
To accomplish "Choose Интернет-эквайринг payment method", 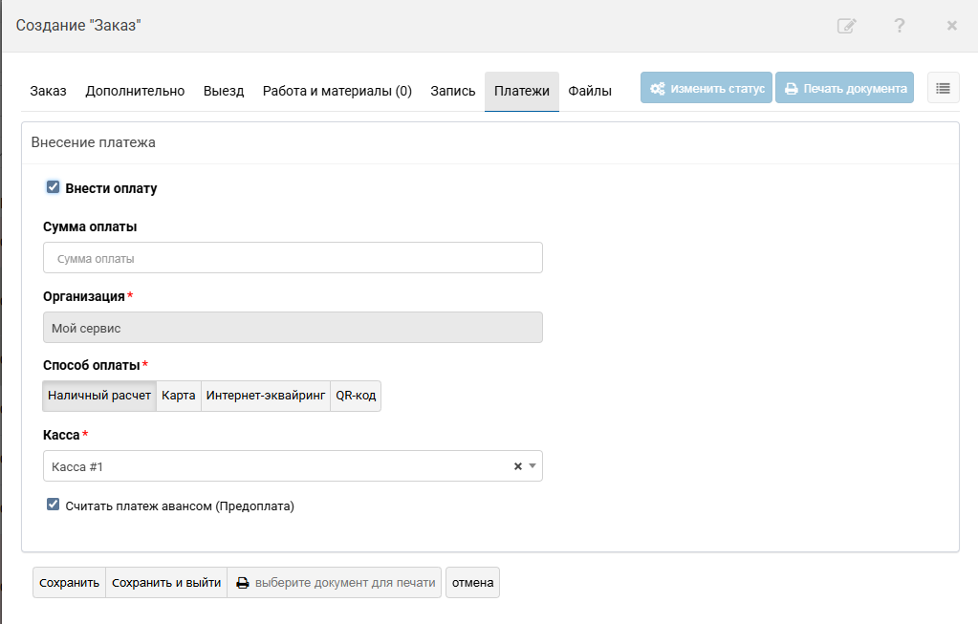I will (266, 396).
